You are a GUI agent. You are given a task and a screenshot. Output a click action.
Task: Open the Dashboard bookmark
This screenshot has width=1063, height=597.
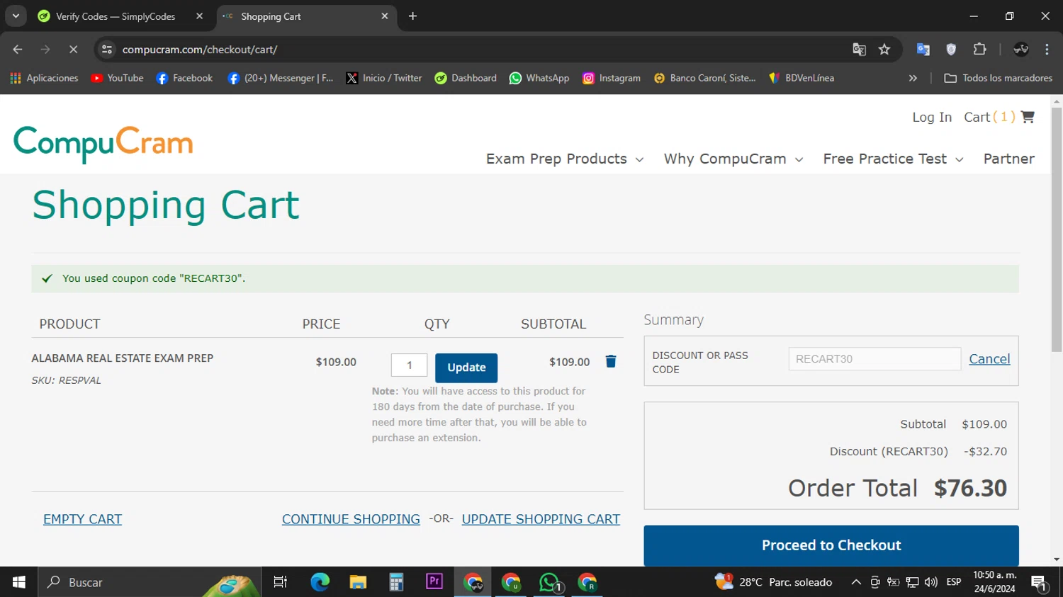pos(466,78)
